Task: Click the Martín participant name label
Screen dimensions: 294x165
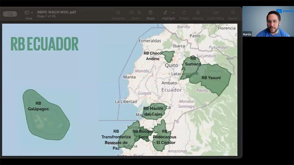Action: click(247, 34)
